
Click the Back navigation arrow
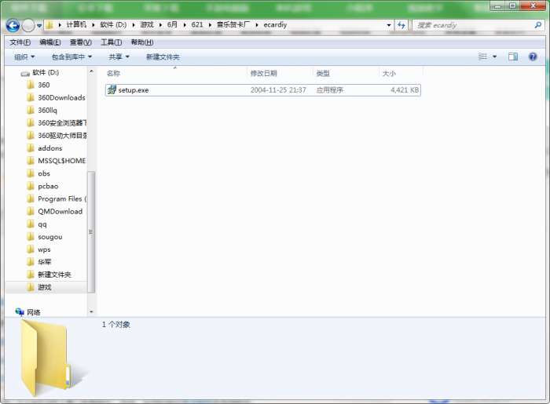13,26
